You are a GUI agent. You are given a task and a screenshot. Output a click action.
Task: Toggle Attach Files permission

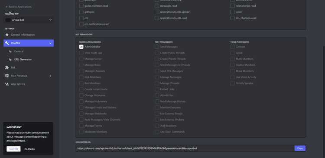[157, 95]
